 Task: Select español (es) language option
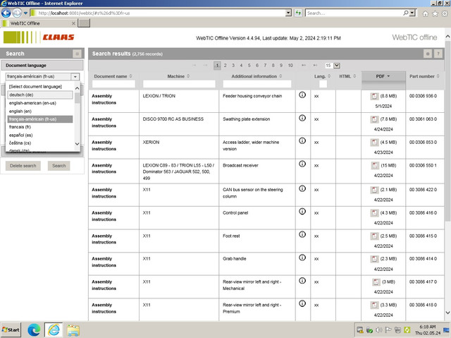coord(40,135)
